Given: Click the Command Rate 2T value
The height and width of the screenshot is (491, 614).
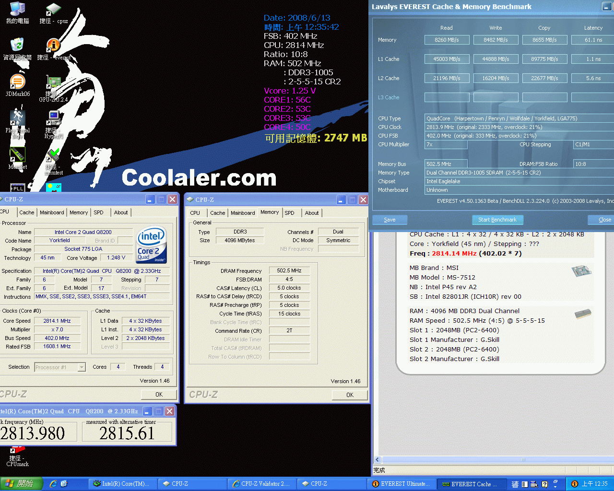Looking at the screenshot, I should click(289, 331).
